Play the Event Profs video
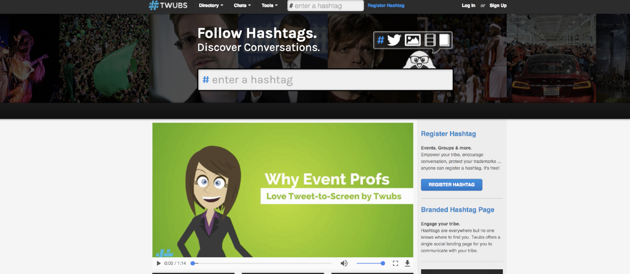Viewport: 630px width, 274px height. click(x=159, y=264)
